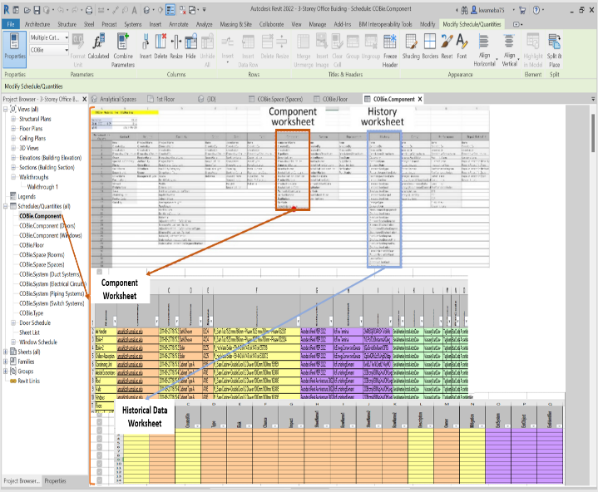The image size is (598, 492).
Task: Click the Resize column icon
Action: [x=175, y=47]
